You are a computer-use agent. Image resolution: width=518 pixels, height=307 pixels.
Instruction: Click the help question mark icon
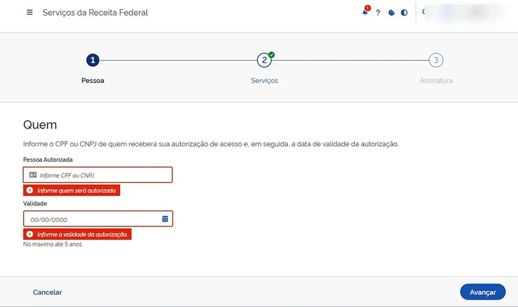click(378, 13)
